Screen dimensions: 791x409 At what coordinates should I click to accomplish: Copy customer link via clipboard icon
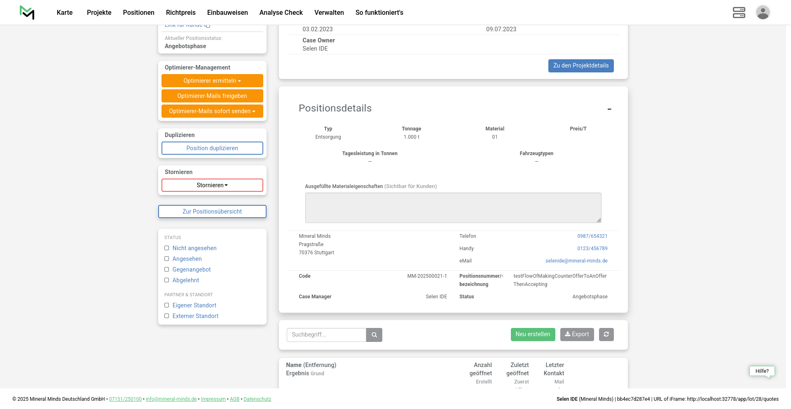[x=208, y=26]
